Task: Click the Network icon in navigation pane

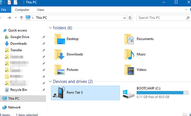Action: tap(5, 107)
